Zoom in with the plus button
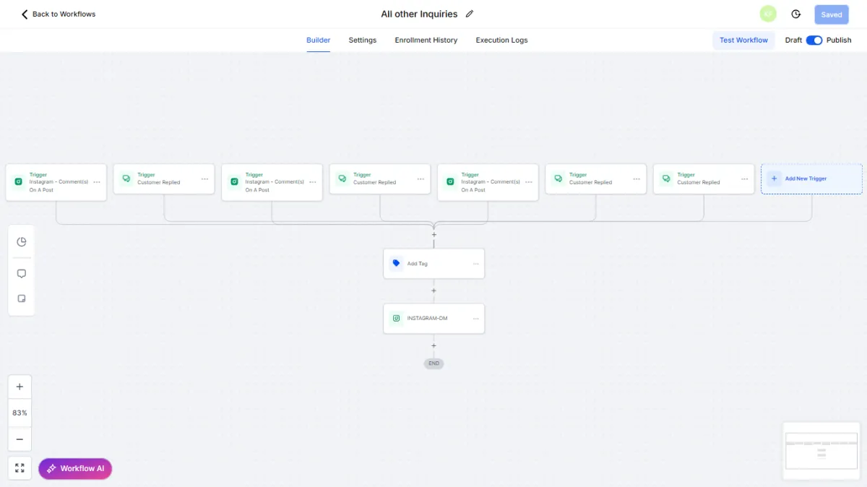This screenshot has width=867, height=487. click(x=20, y=387)
